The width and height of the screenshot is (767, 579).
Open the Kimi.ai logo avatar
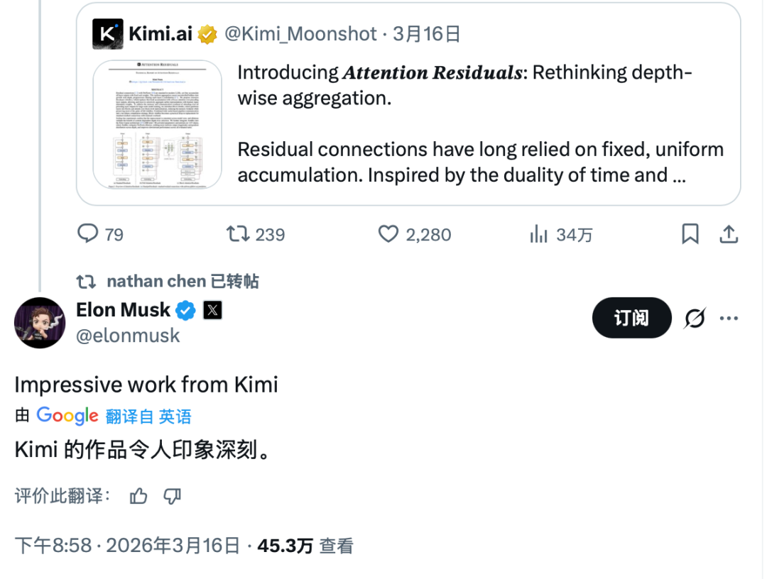coord(108,34)
